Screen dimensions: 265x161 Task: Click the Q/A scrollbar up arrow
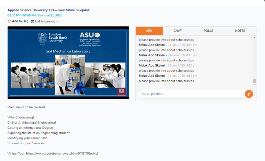pos(254,38)
